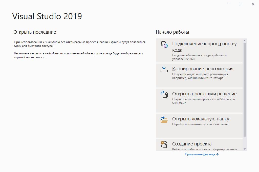
Task: Click text 'Выберите шаблон проекта с формированием'
Action: point(204,149)
